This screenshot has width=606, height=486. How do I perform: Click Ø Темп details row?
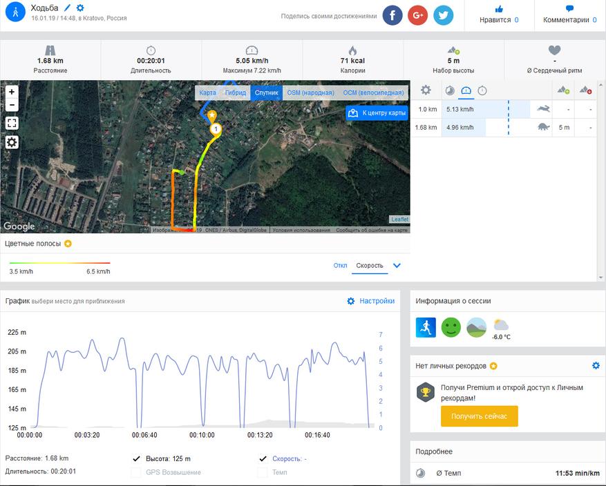point(507,473)
